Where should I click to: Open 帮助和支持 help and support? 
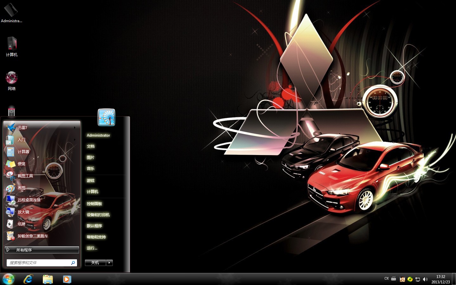96,237
